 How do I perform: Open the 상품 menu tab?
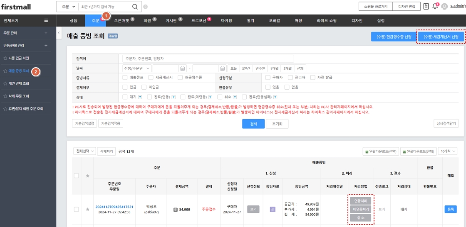73,20
